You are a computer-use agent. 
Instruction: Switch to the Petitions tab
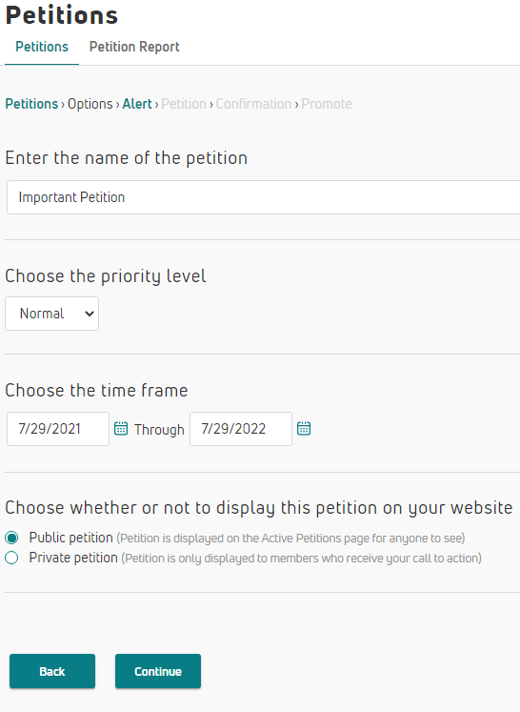[42, 47]
